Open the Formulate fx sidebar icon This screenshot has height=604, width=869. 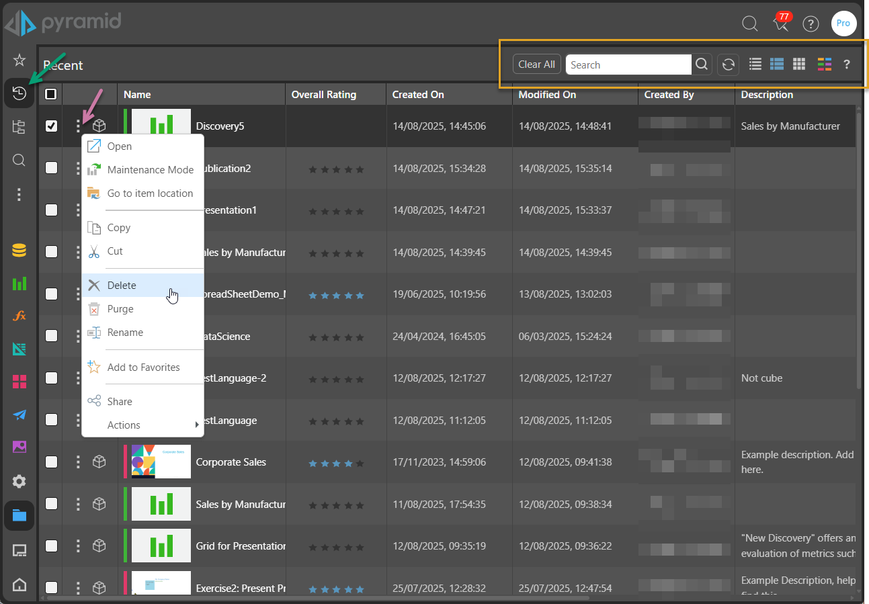point(19,316)
